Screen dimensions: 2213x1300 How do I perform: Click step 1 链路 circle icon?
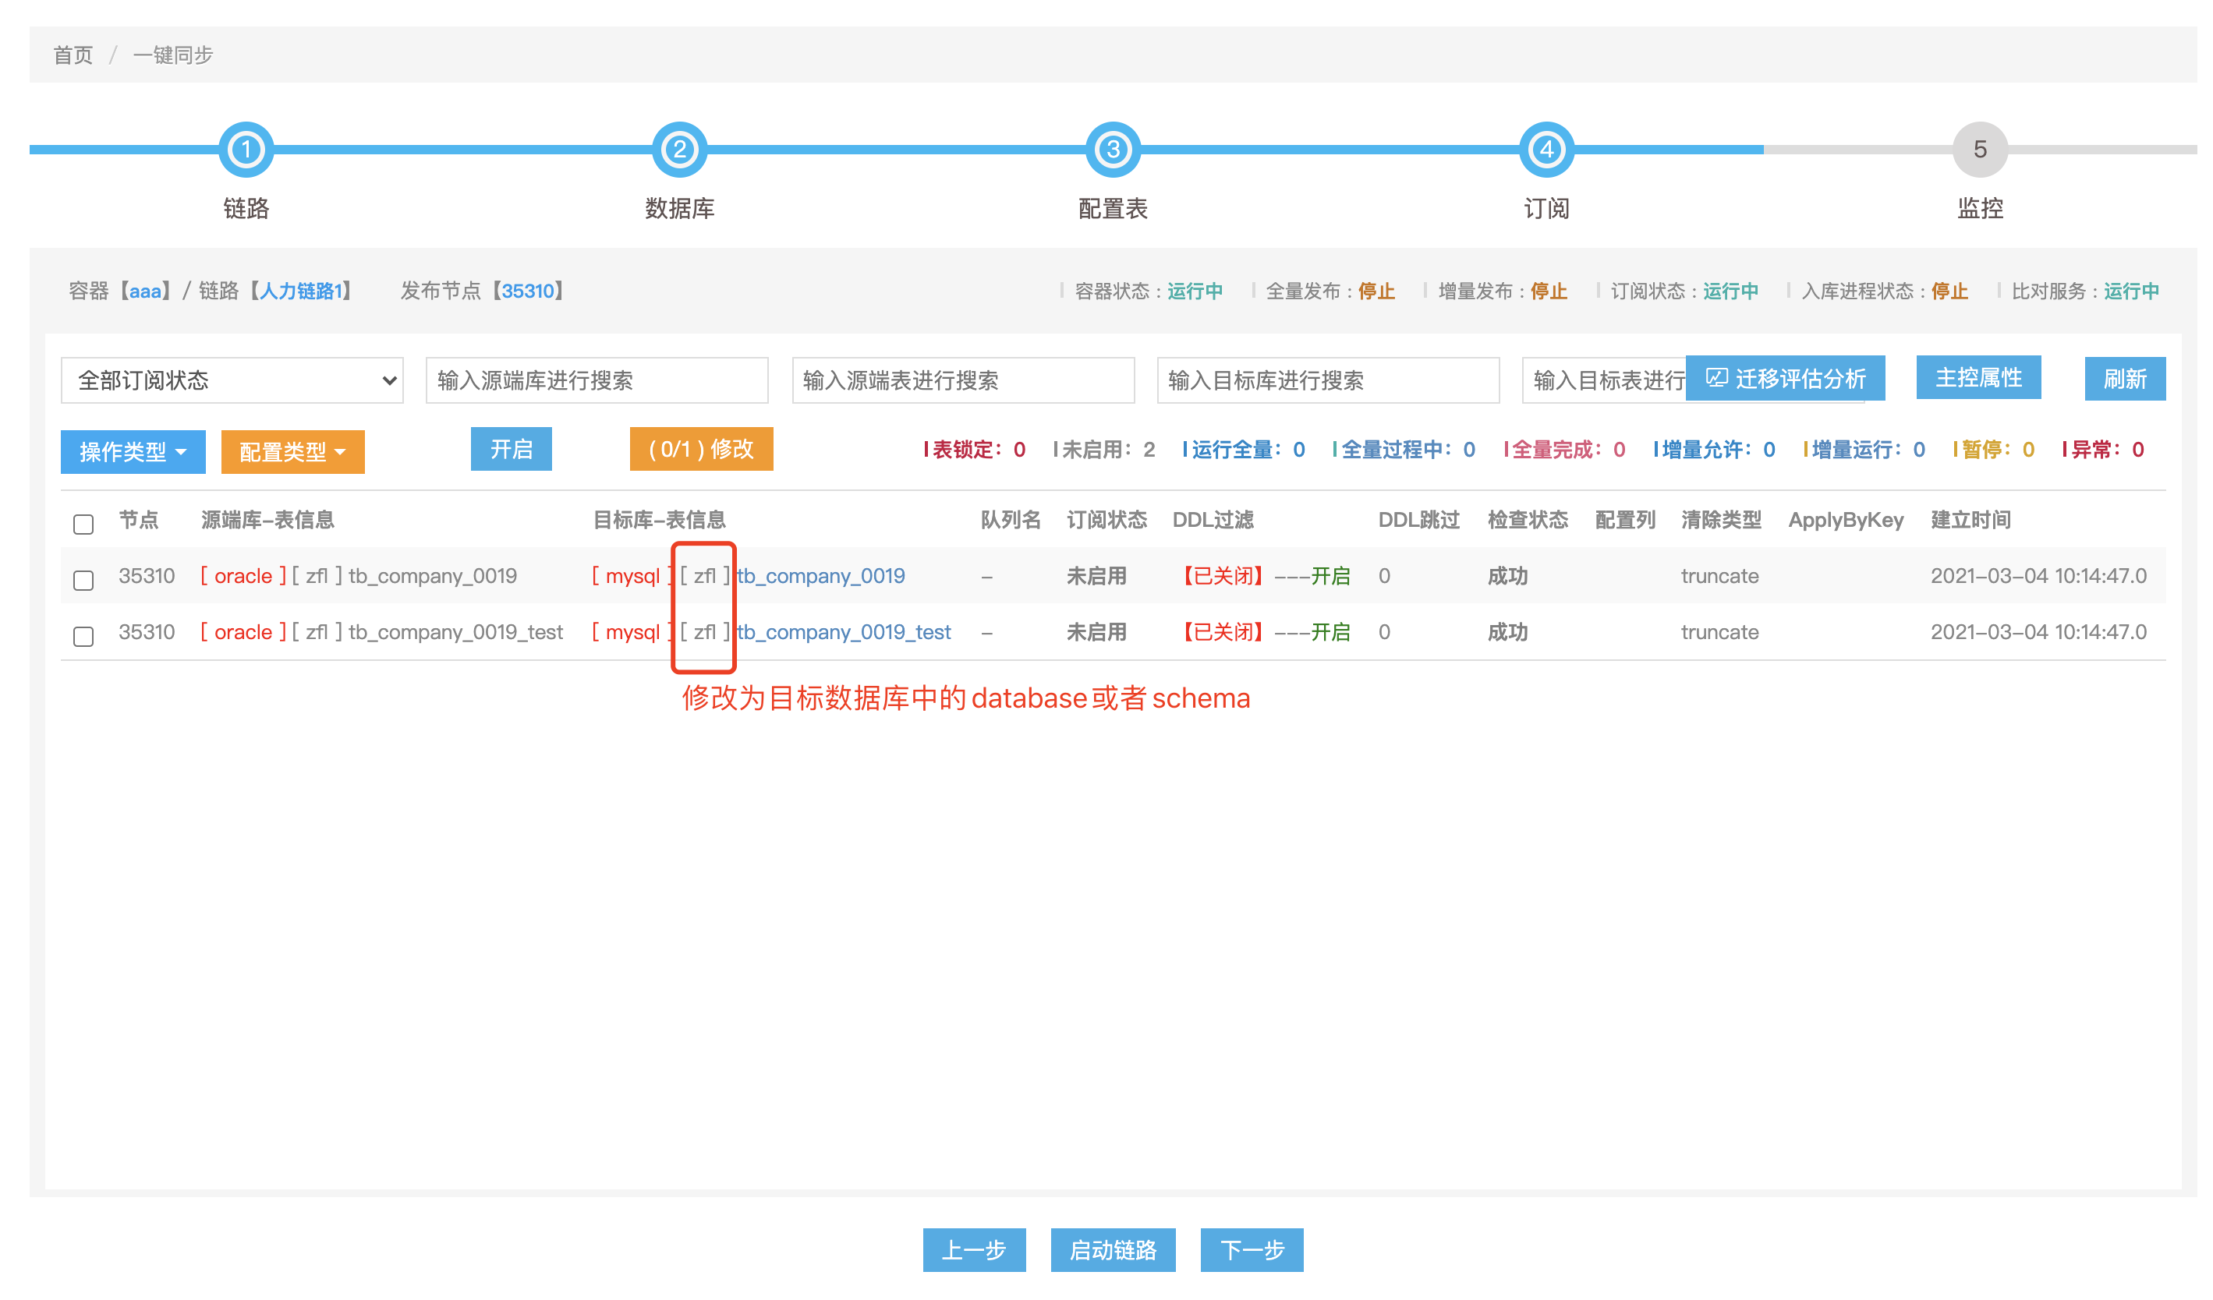click(x=246, y=150)
